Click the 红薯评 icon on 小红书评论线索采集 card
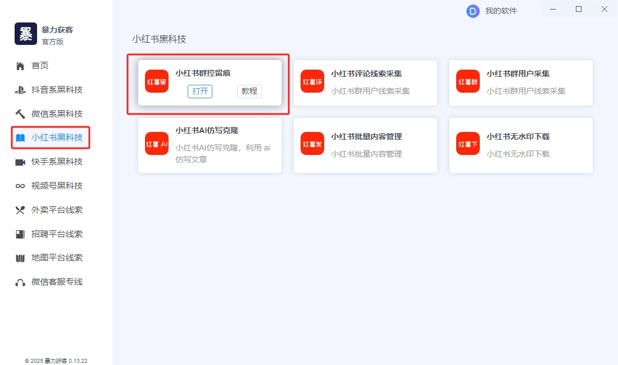618x365 pixels. [x=312, y=82]
